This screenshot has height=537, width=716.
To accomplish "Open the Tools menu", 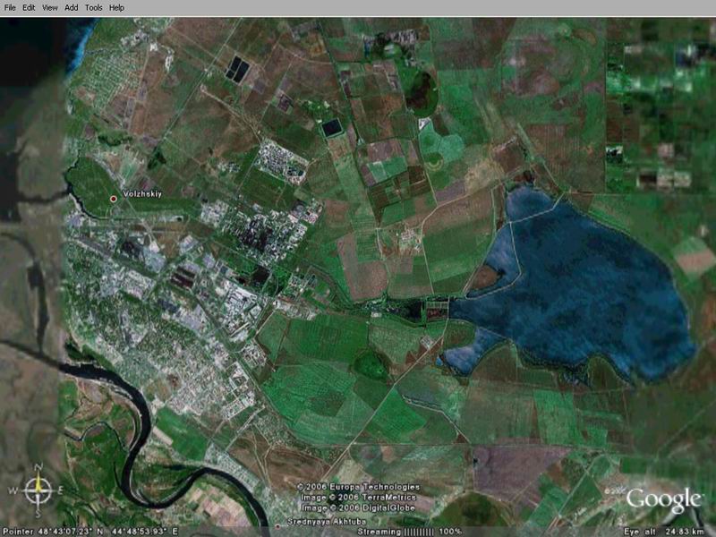I will click(94, 8).
